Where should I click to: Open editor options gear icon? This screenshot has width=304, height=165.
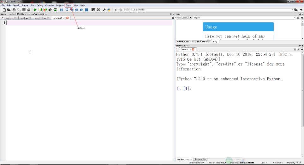tap(173, 18)
